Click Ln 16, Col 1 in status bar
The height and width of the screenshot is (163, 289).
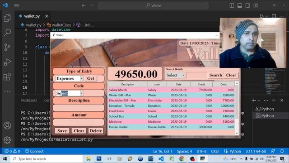tap(163, 151)
